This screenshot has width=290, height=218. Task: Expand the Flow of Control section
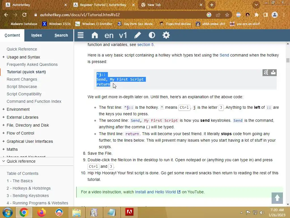tap(3, 133)
